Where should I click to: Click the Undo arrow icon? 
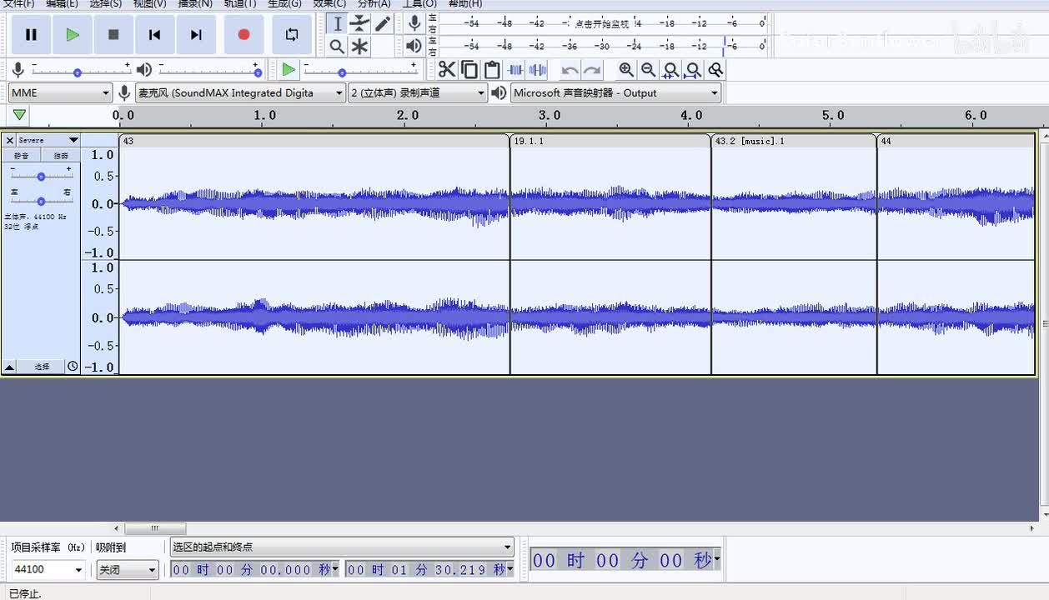click(x=570, y=70)
